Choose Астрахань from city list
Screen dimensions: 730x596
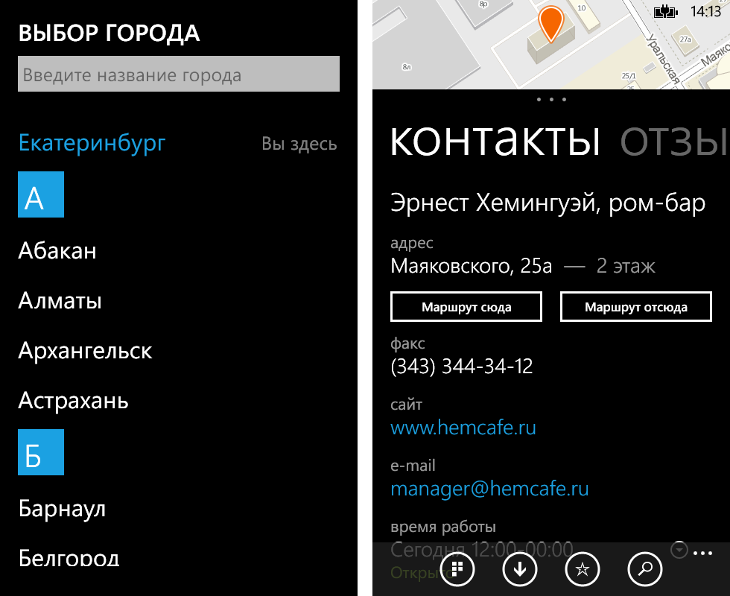pos(74,401)
